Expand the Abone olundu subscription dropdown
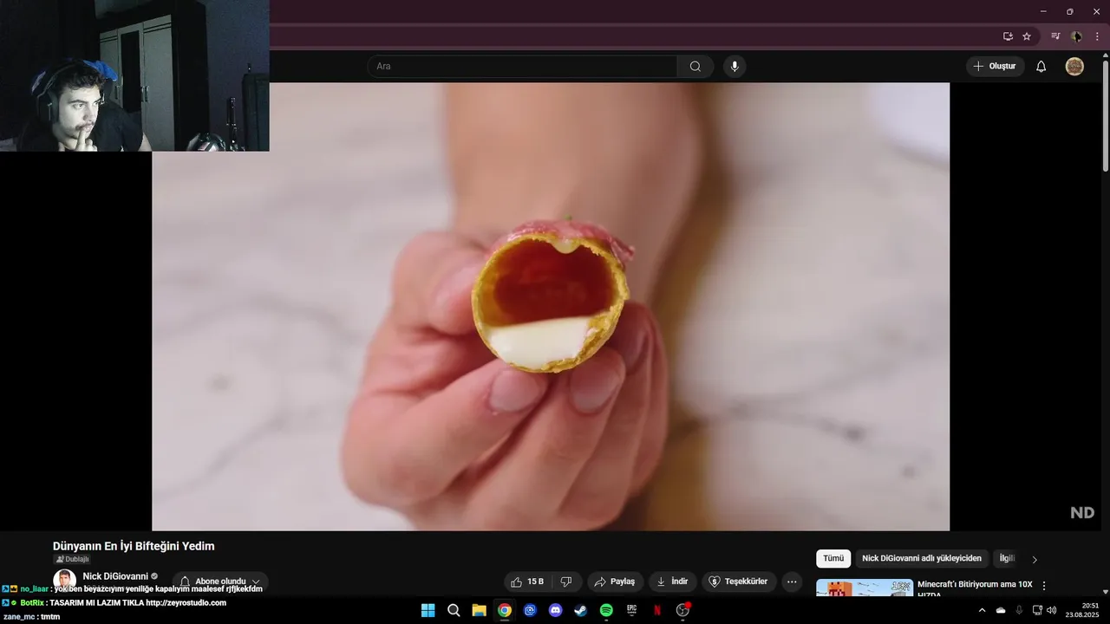1110x624 pixels. click(x=220, y=582)
